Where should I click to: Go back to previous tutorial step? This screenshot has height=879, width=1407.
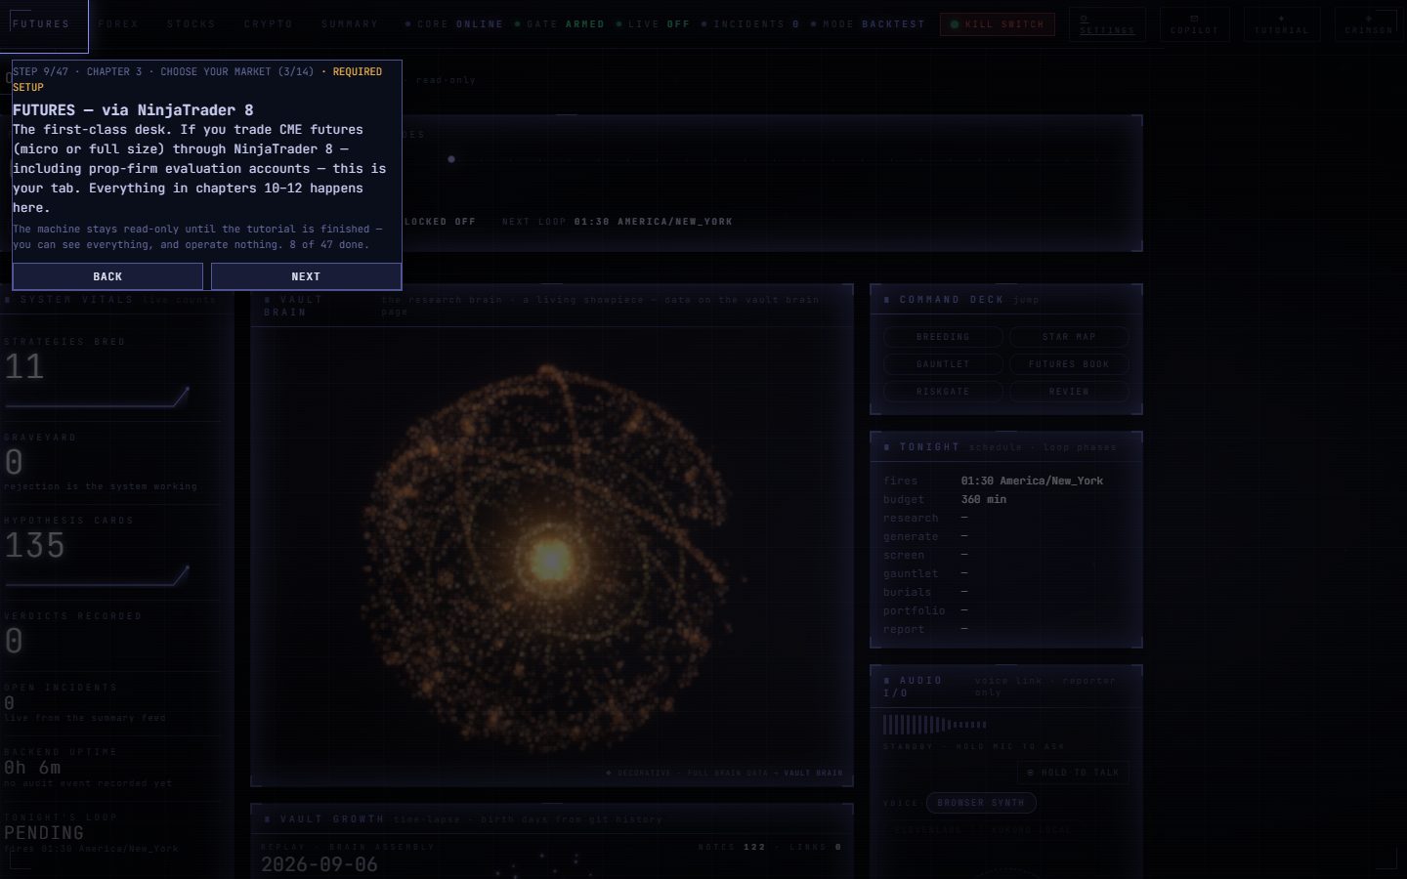pyautogui.click(x=107, y=276)
